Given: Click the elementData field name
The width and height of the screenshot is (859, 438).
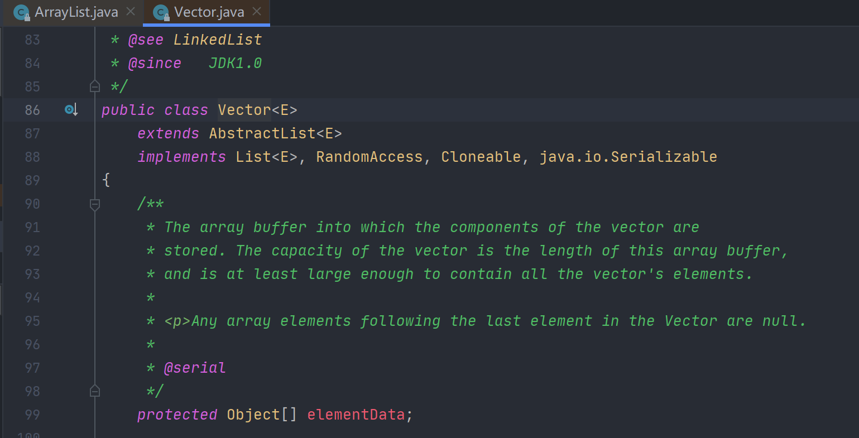Looking at the screenshot, I should [x=356, y=415].
